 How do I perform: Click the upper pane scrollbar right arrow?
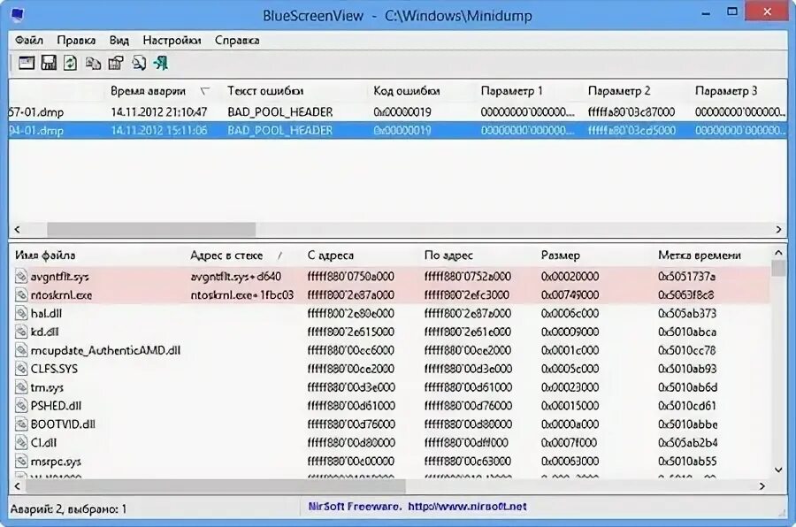click(x=778, y=230)
